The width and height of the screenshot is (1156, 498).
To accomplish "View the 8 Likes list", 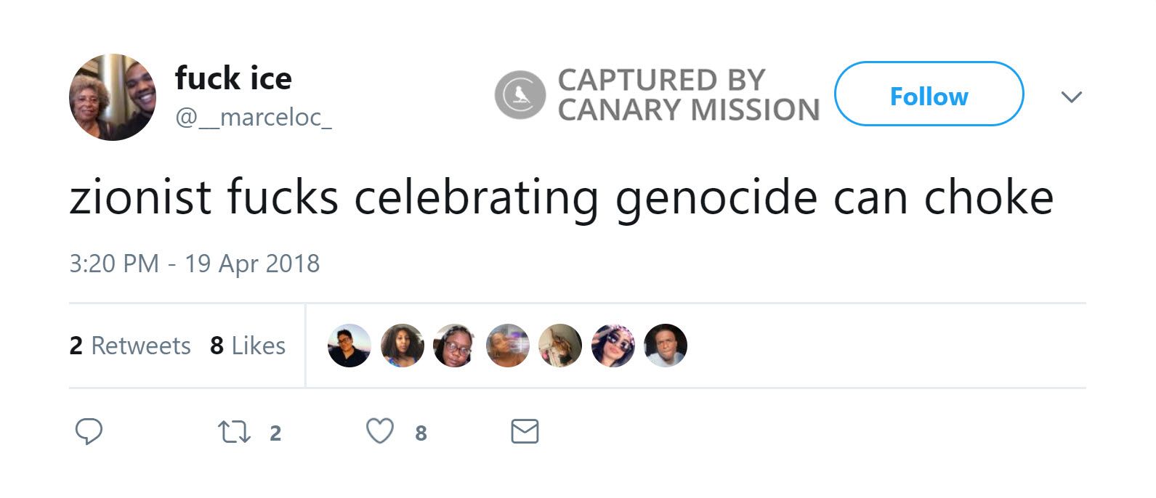I will (246, 346).
